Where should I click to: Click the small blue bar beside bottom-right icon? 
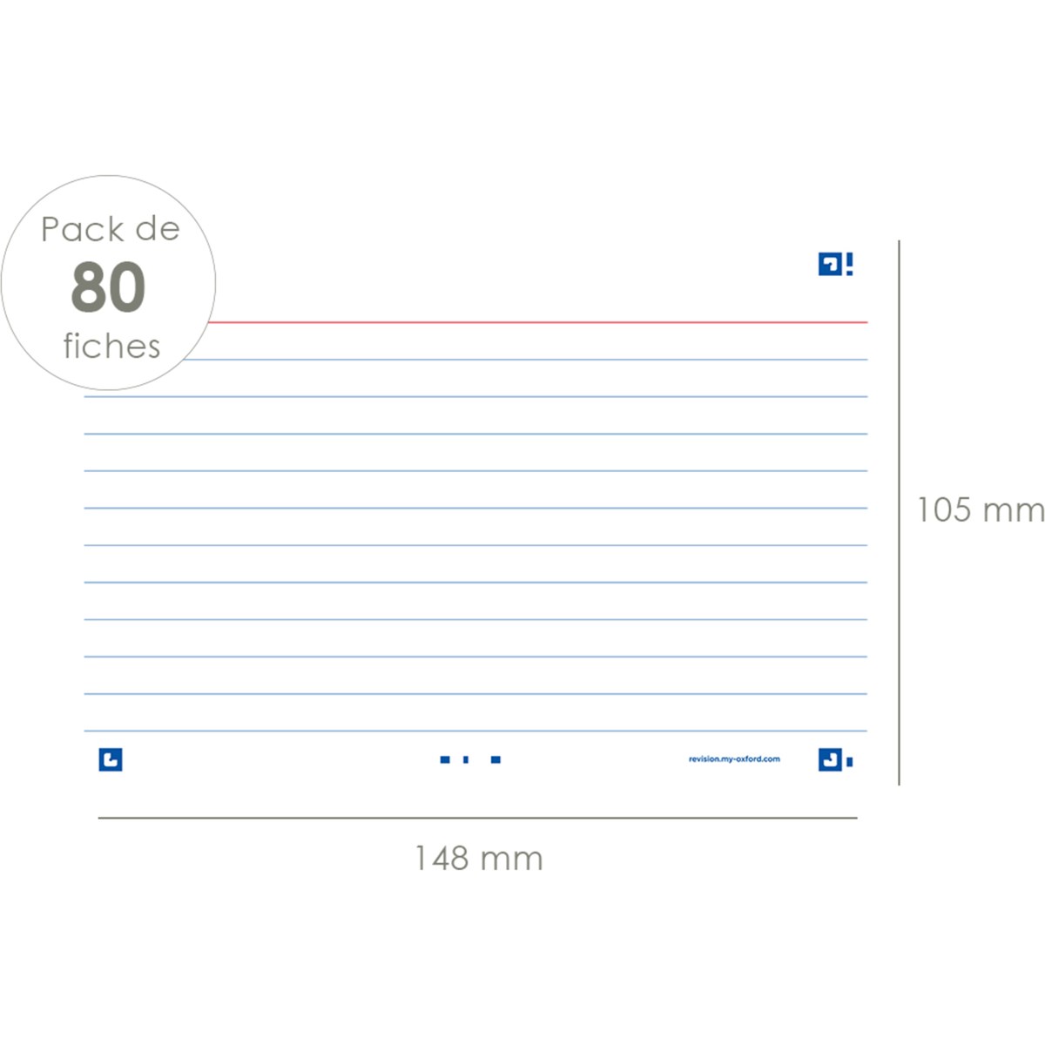(x=850, y=762)
